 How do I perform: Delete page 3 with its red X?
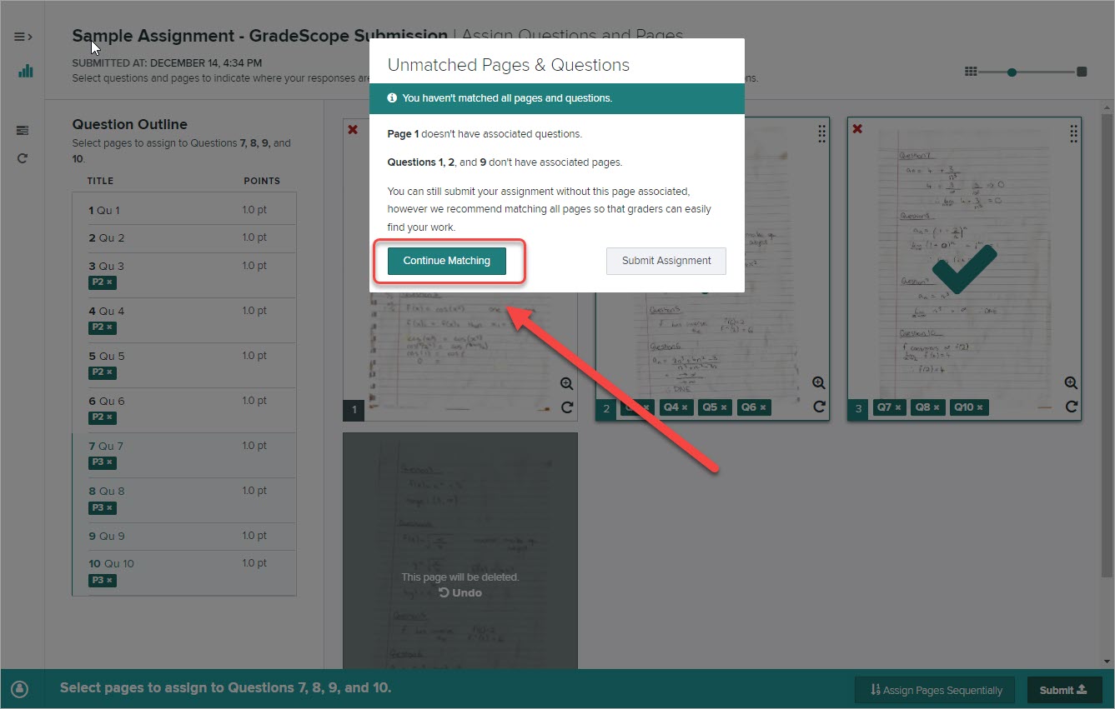pyautogui.click(x=857, y=129)
